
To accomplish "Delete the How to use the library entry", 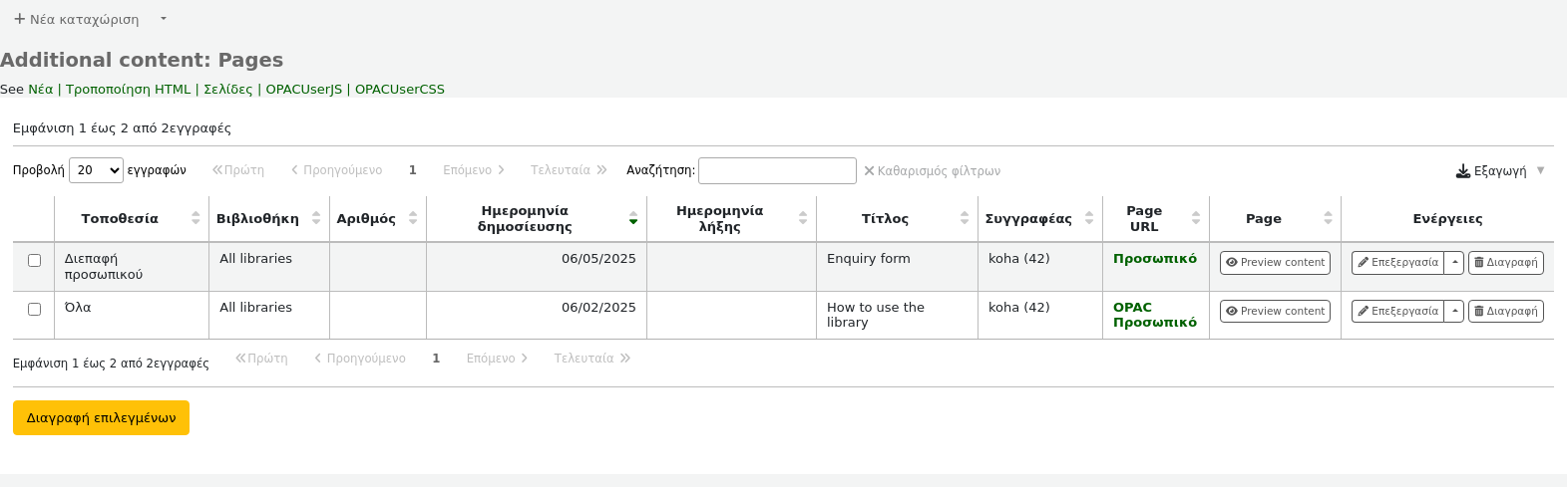I will [x=1505, y=312].
